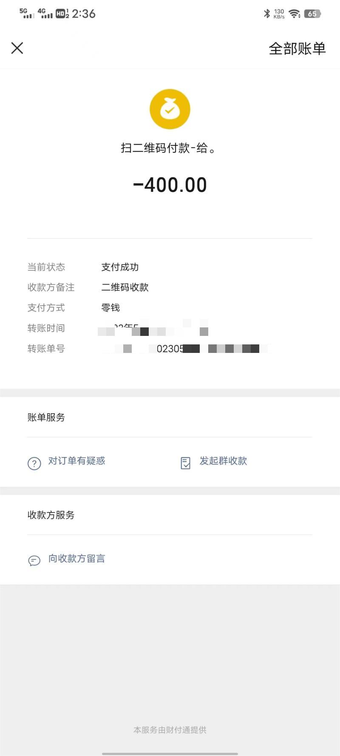
Task: Tap the battery indicator showing 65
Action: [313, 14]
